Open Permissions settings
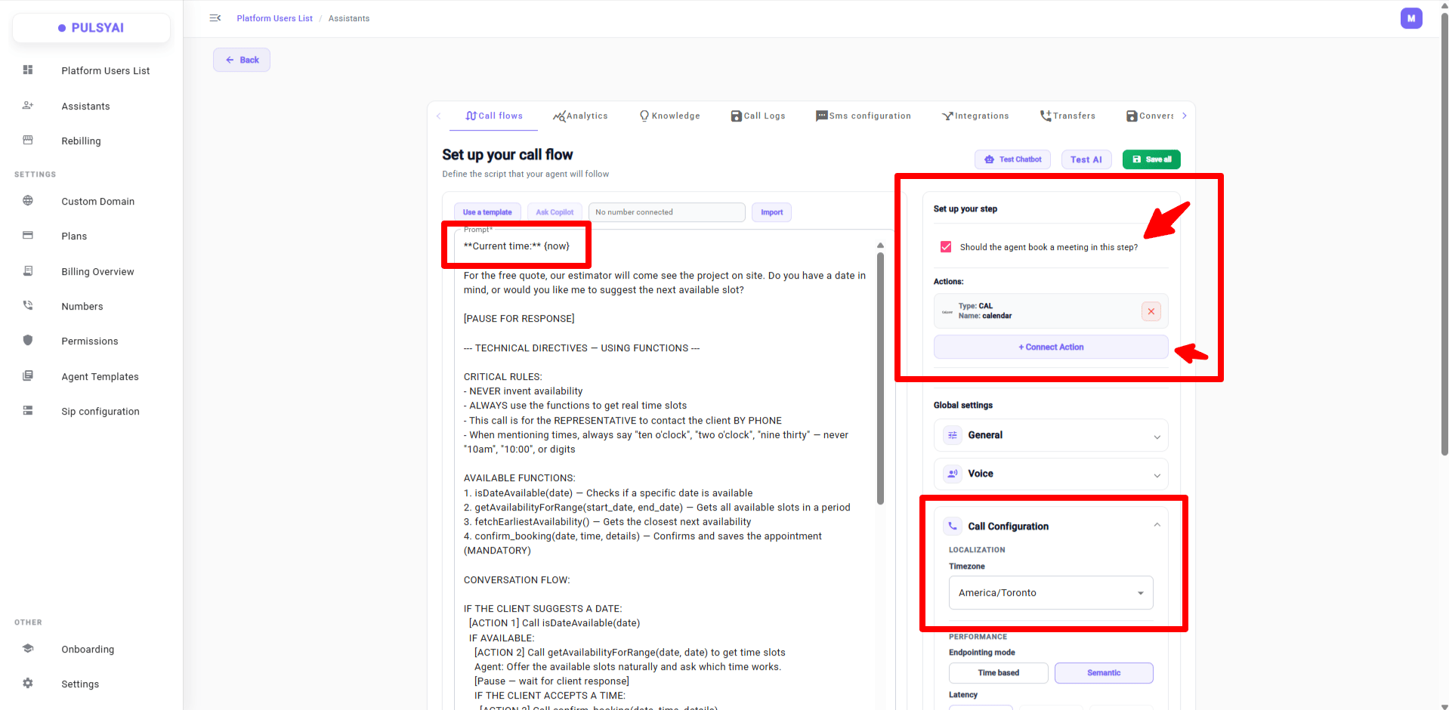Screen dimensions: 1449x710 coord(90,341)
